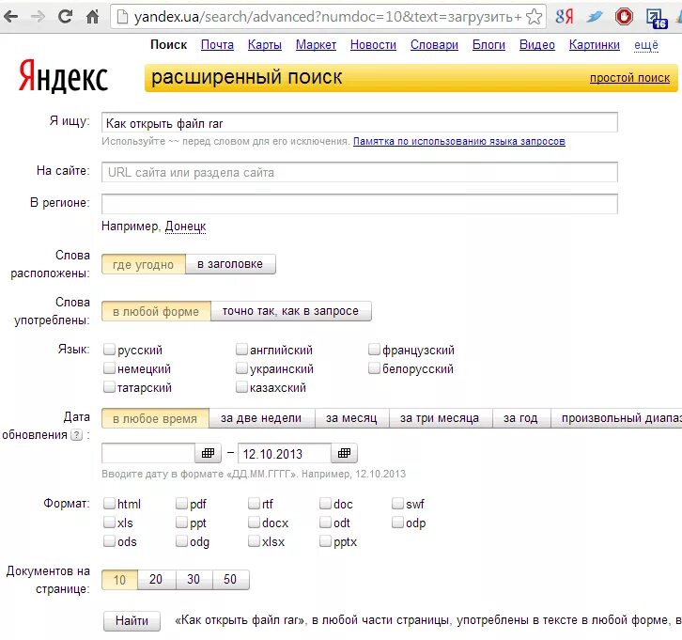Open Памятка по использованию языка запросов link
Image resolution: width=682 pixels, height=640 pixels.
coord(458,141)
